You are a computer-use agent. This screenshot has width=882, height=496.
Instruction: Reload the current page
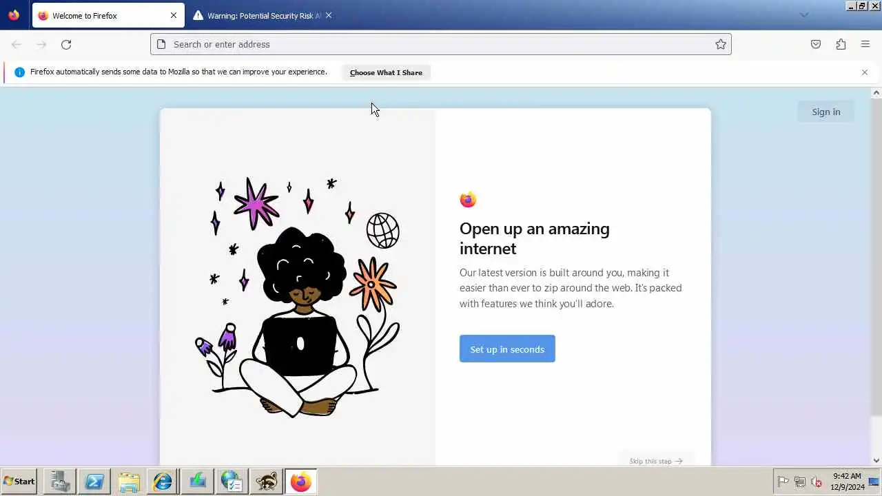66,44
